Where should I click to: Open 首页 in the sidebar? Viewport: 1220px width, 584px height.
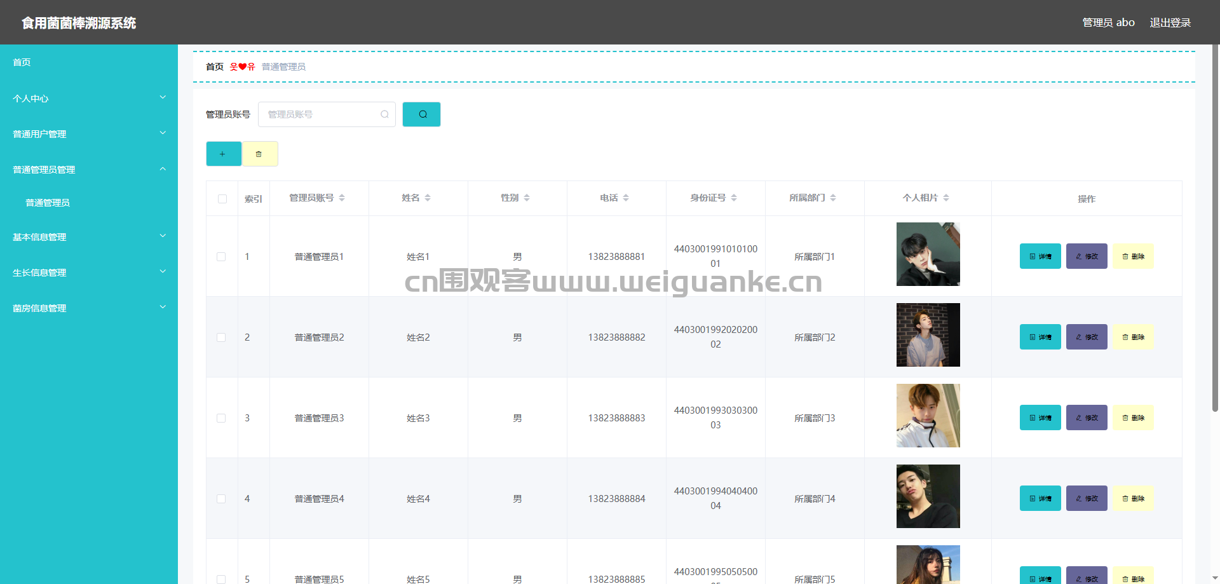(x=89, y=62)
